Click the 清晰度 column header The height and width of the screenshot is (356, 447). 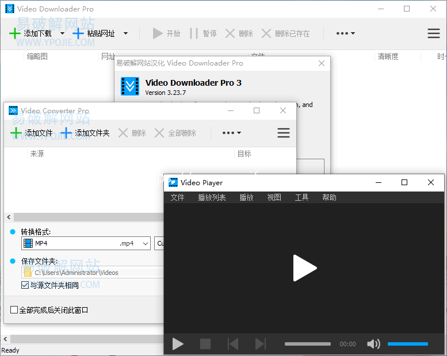pyautogui.click(x=388, y=56)
